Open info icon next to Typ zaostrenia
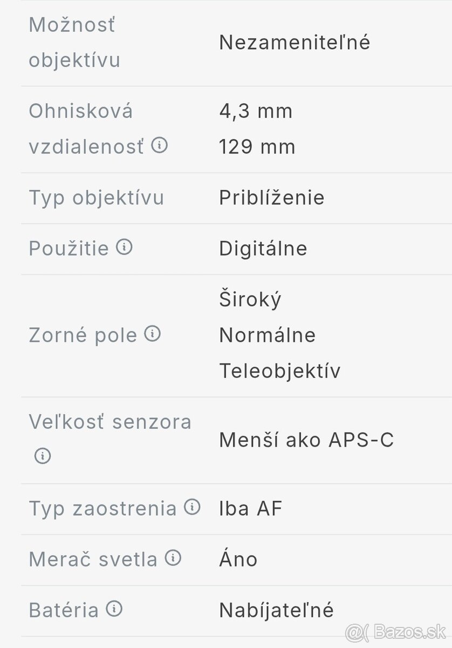452x648 pixels. [192, 507]
